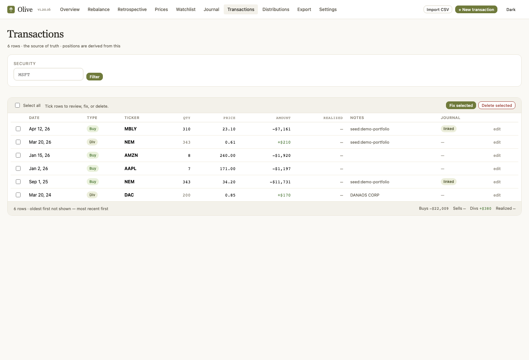Click the Olive logo icon
The image size is (529, 360).
pos(11,10)
